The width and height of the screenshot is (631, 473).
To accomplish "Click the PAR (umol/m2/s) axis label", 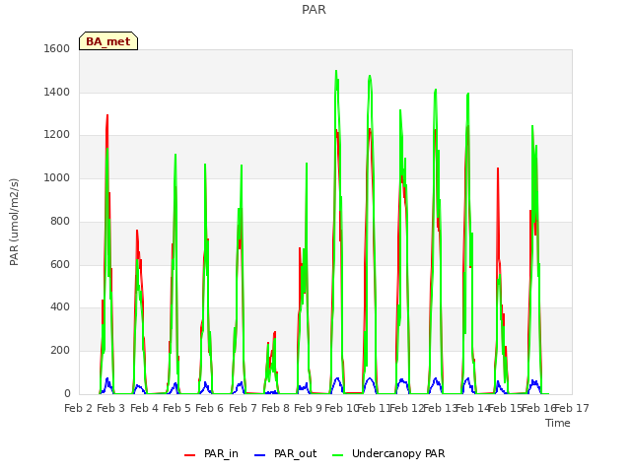I will click(14, 222).
